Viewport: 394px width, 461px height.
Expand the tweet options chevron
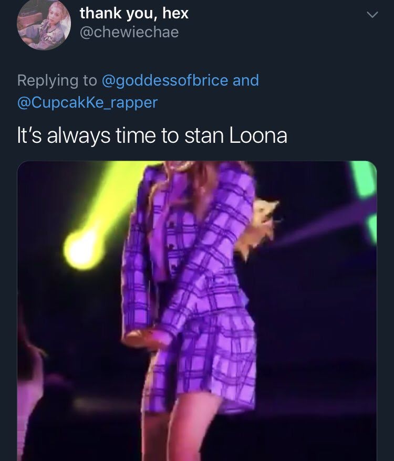coord(371,16)
